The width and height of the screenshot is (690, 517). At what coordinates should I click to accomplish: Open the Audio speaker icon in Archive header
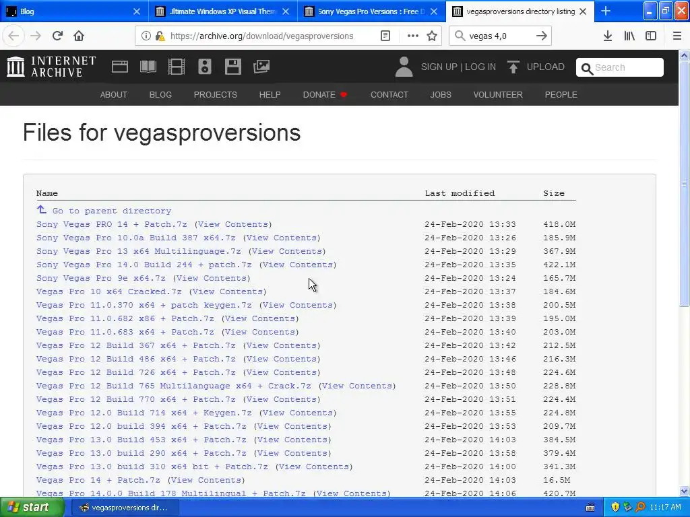click(205, 67)
